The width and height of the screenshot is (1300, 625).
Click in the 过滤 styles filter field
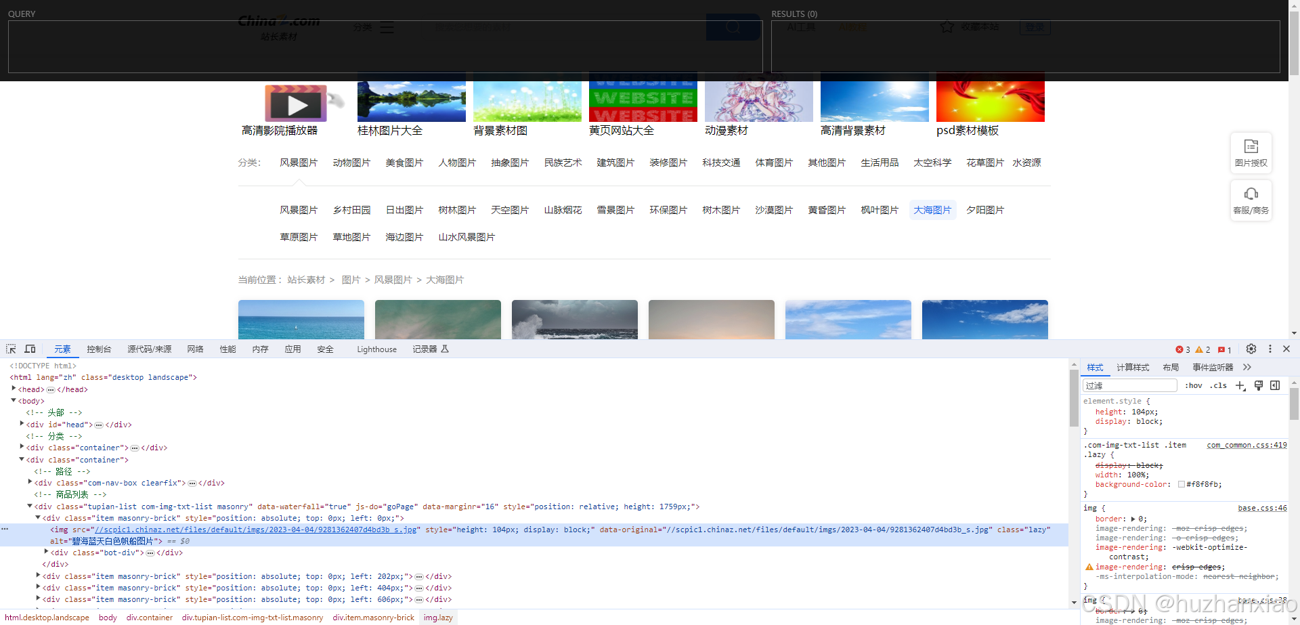[x=1129, y=385]
